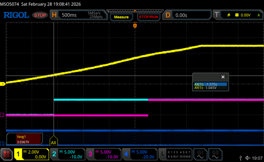The width and height of the screenshot is (264, 162).
Task: Click the RIGOL logo
Action: point(16,15)
